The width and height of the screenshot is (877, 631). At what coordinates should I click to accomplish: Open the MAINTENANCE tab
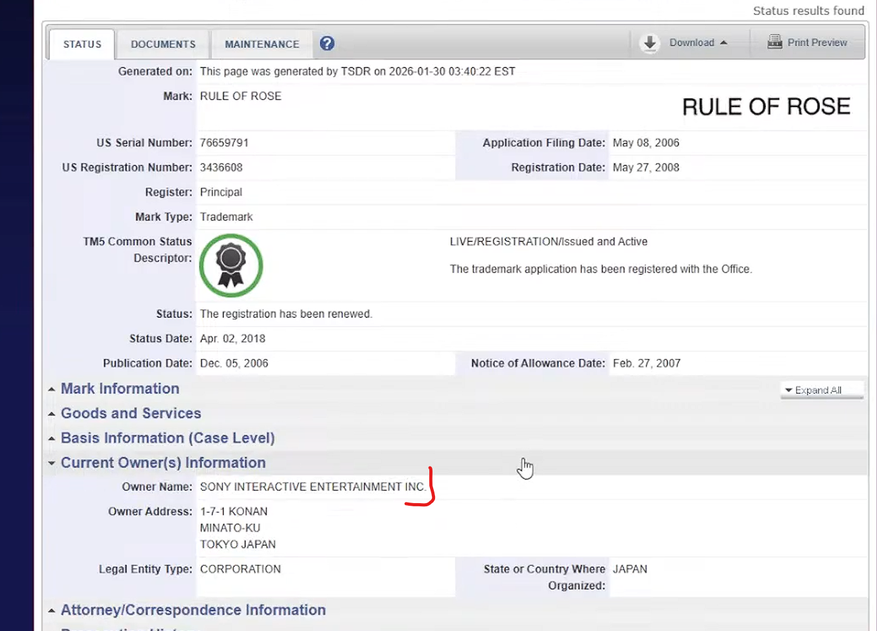click(262, 44)
